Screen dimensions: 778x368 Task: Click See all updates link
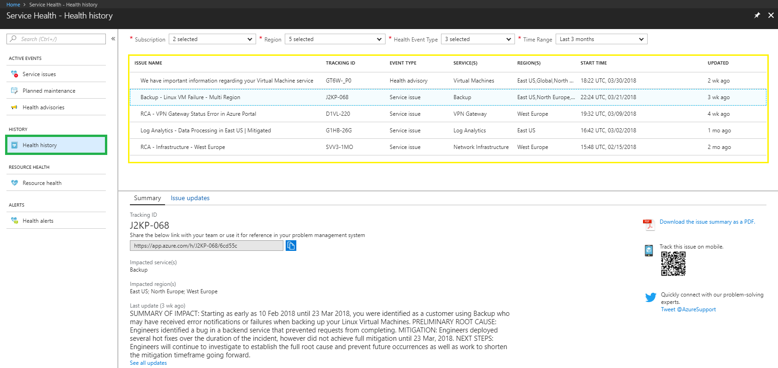tap(148, 363)
